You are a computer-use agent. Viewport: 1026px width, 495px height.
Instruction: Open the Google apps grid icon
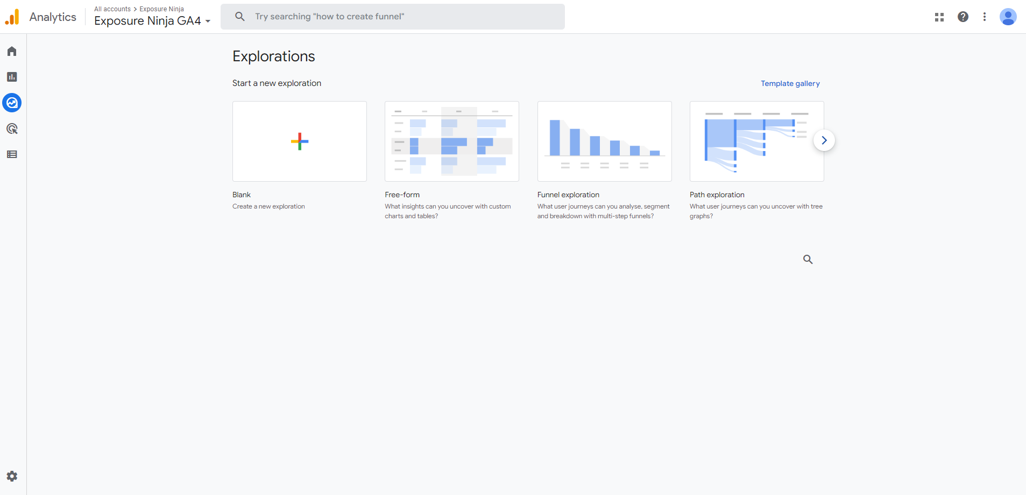coord(939,17)
